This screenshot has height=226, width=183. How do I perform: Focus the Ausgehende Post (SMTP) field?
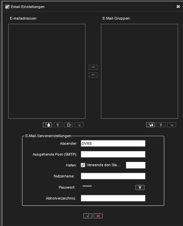click(113, 154)
